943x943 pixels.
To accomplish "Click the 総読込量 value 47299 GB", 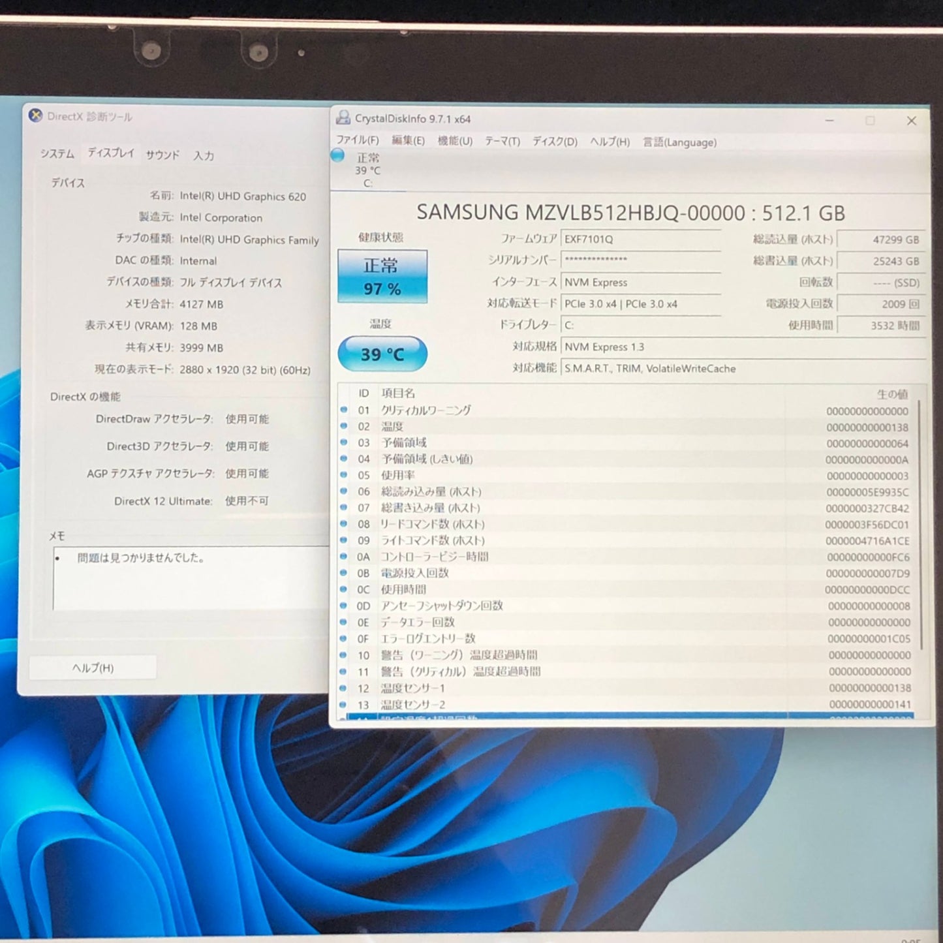I will [x=881, y=240].
